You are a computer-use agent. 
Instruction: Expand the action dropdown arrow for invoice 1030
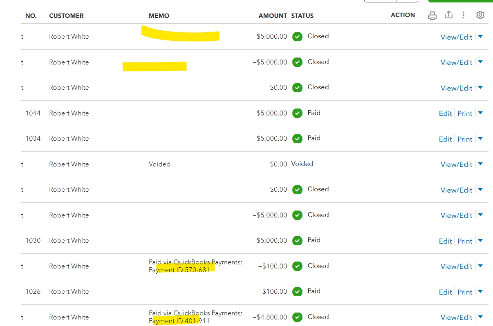(480, 241)
